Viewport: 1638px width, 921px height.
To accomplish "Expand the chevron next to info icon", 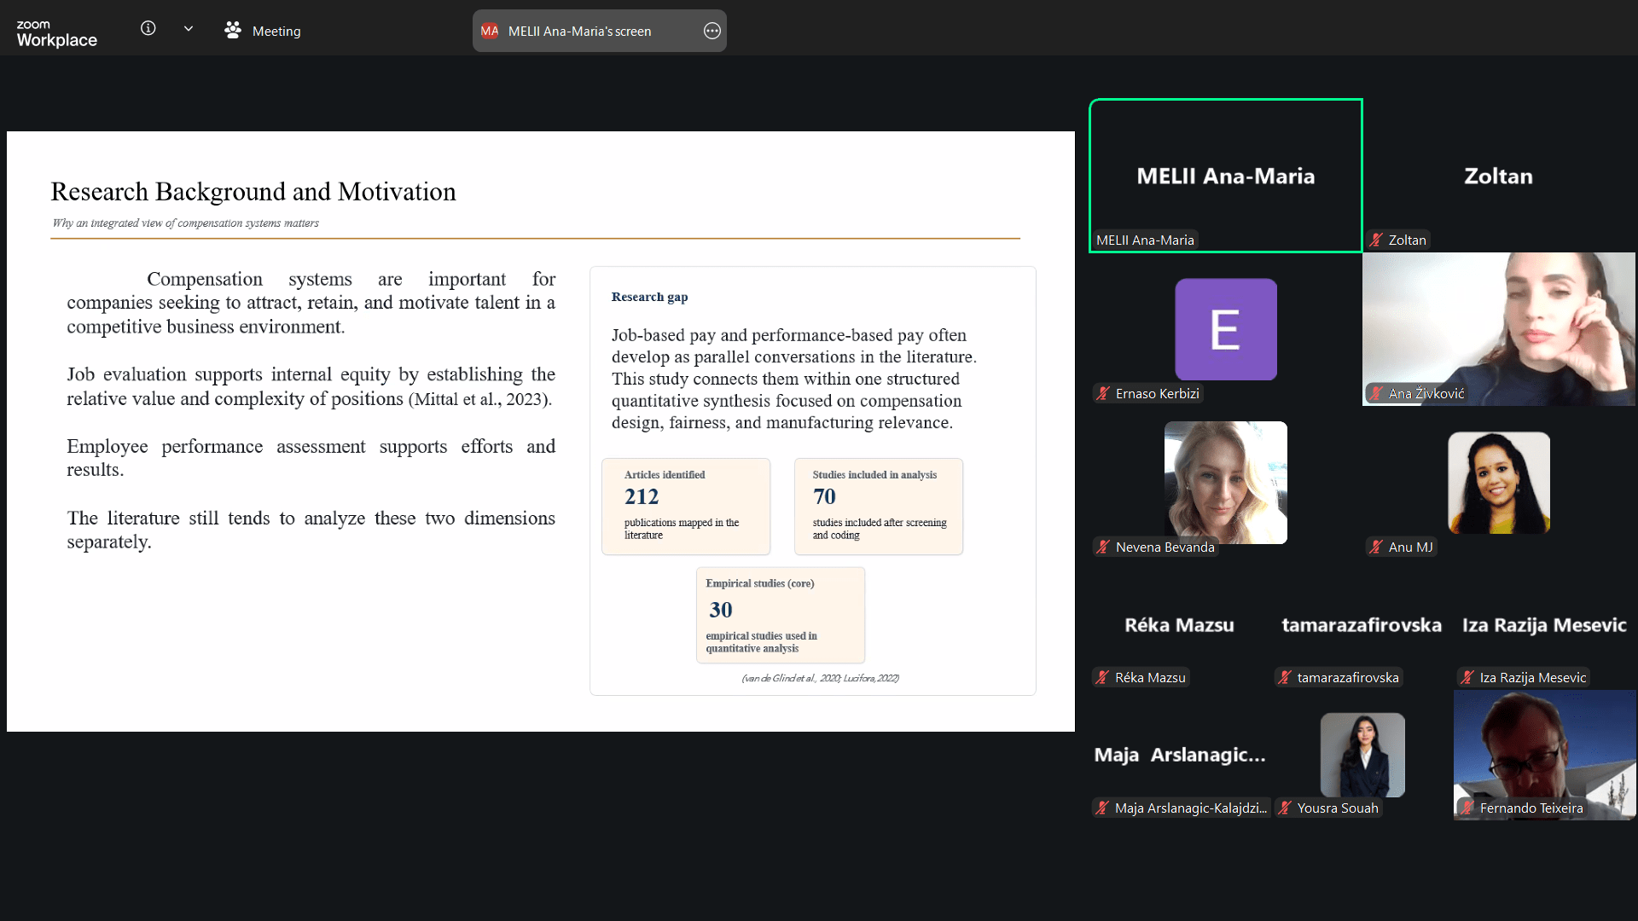I will tap(189, 29).
